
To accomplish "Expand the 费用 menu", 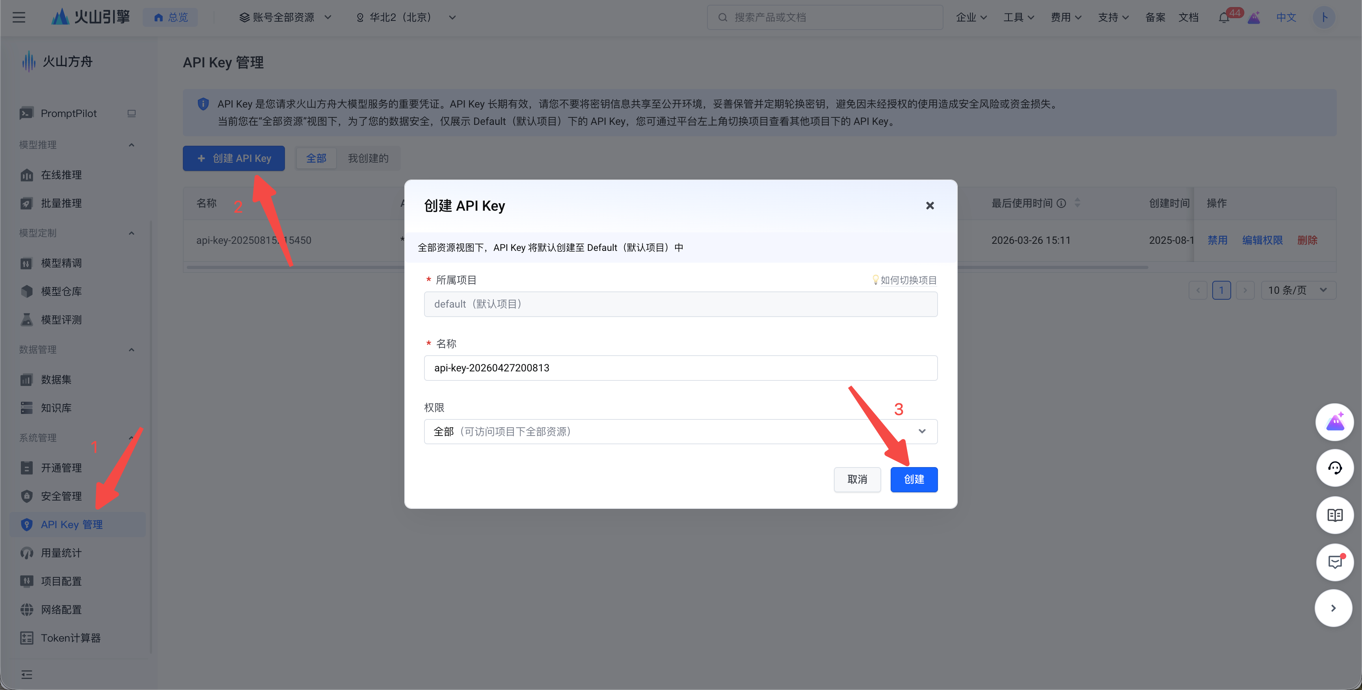I will pos(1066,17).
